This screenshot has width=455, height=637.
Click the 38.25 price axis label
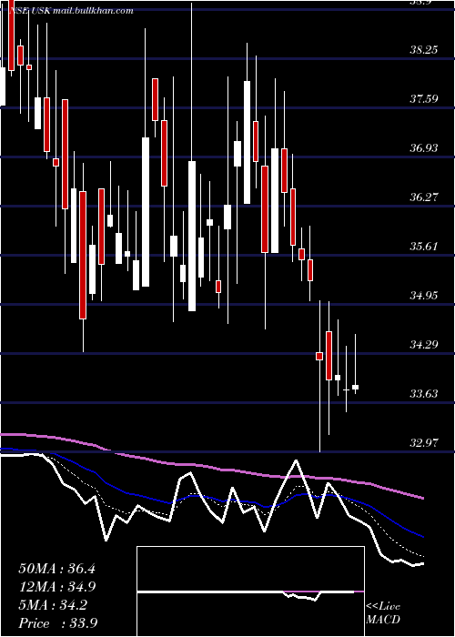tap(424, 49)
